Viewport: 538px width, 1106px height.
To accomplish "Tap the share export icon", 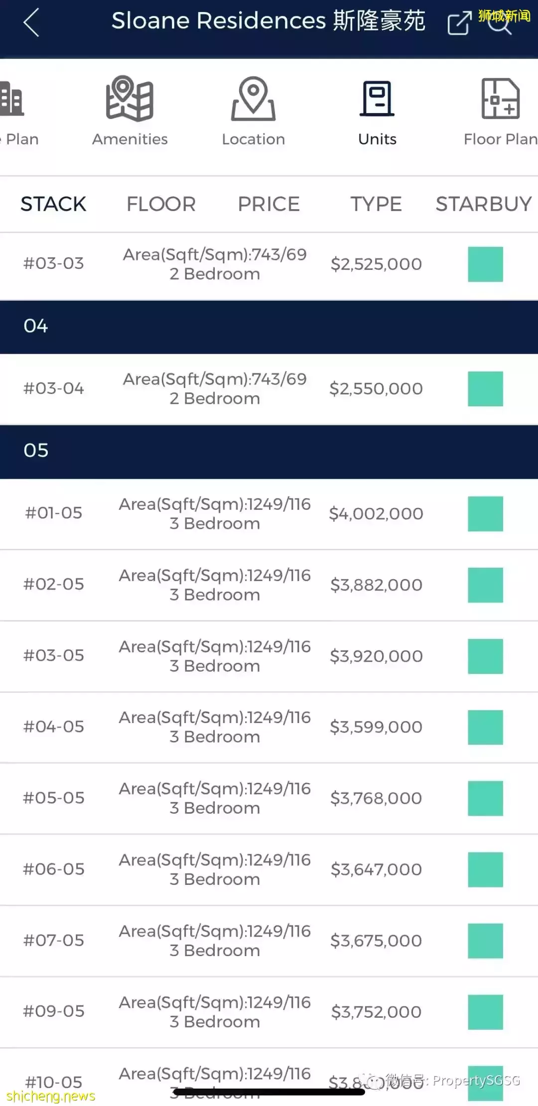I will pos(458,23).
